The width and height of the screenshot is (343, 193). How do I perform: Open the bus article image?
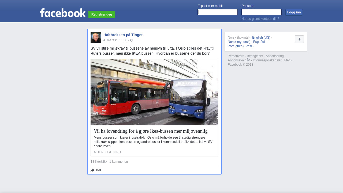[x=154, y=92]
